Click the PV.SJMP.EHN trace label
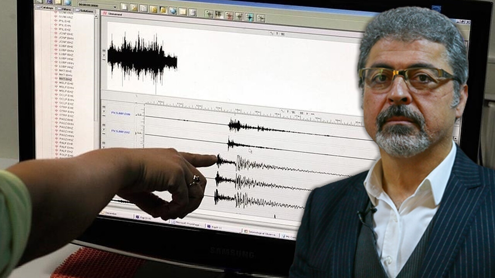This screenshot has width=495, height=278. [121, 114]
